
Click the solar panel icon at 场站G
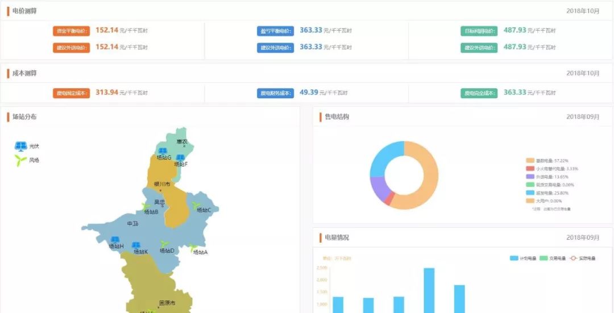pyautogui.click(x=162, y=151)
